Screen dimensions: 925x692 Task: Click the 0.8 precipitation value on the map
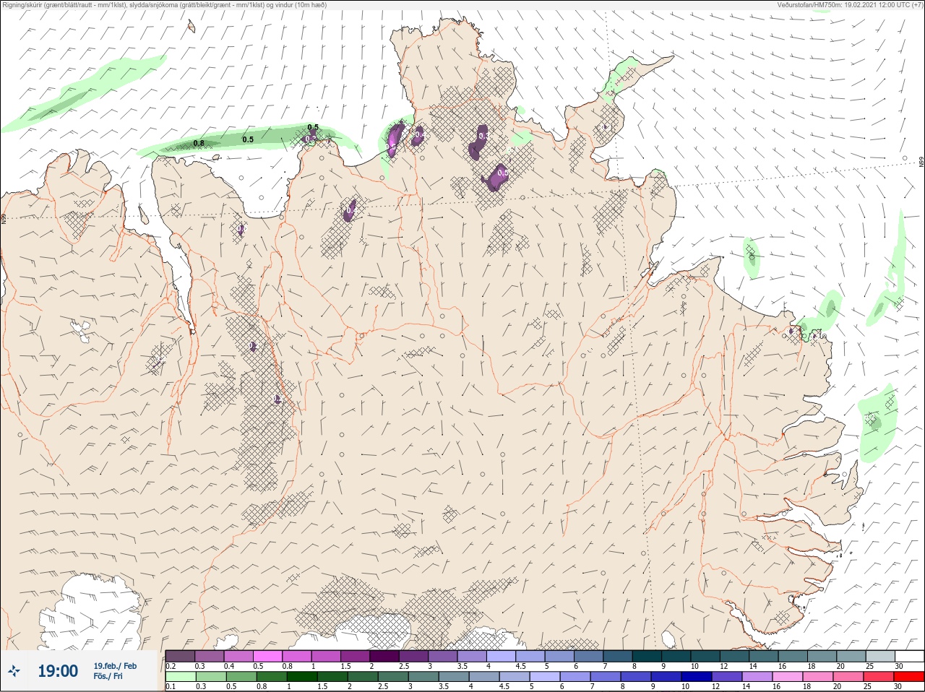(x=199, y=143)
